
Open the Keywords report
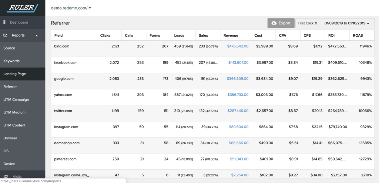(23, 61)
